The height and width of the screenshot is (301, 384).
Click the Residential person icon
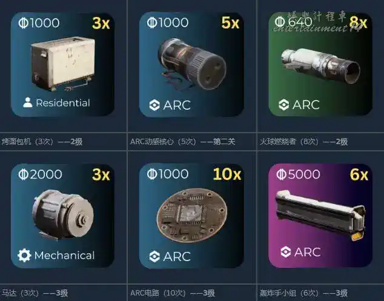28,102
